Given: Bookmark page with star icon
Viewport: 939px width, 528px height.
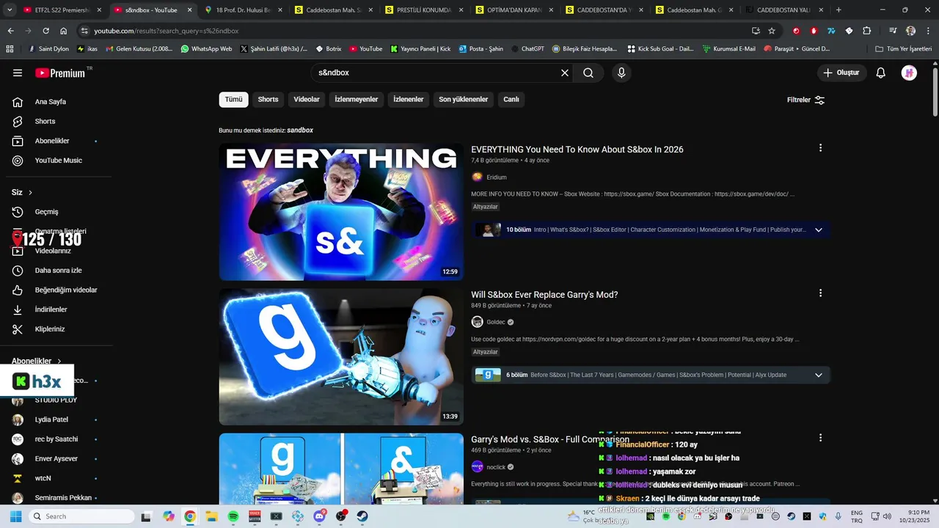Looking at the screenshot, I should pyautogui.click(x=772, y=31).
